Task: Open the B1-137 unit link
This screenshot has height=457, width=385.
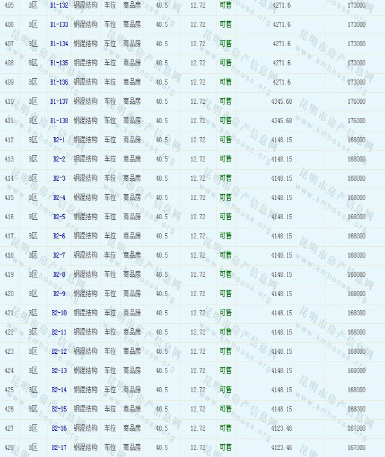Action: (59, 101)
